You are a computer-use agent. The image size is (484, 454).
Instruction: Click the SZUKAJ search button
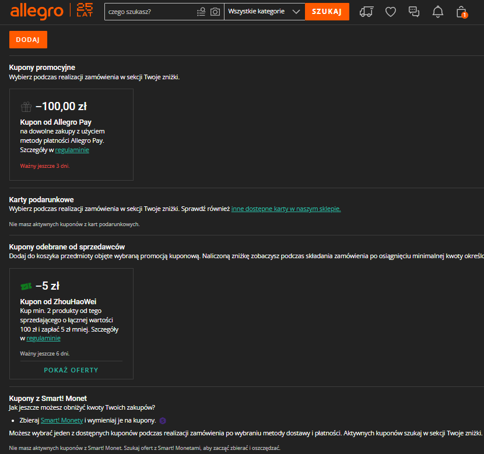[x=327, y=12]
